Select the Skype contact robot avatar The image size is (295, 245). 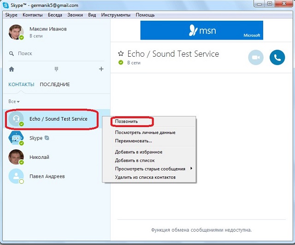[x=16, y=138]
